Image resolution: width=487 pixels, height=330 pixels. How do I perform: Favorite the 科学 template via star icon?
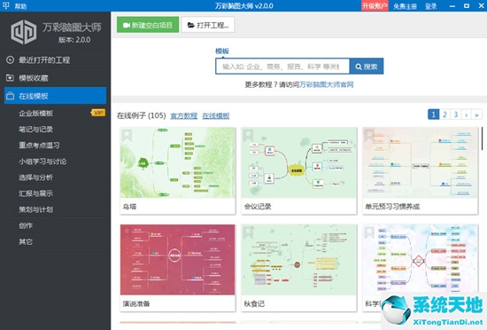point(369,232)
